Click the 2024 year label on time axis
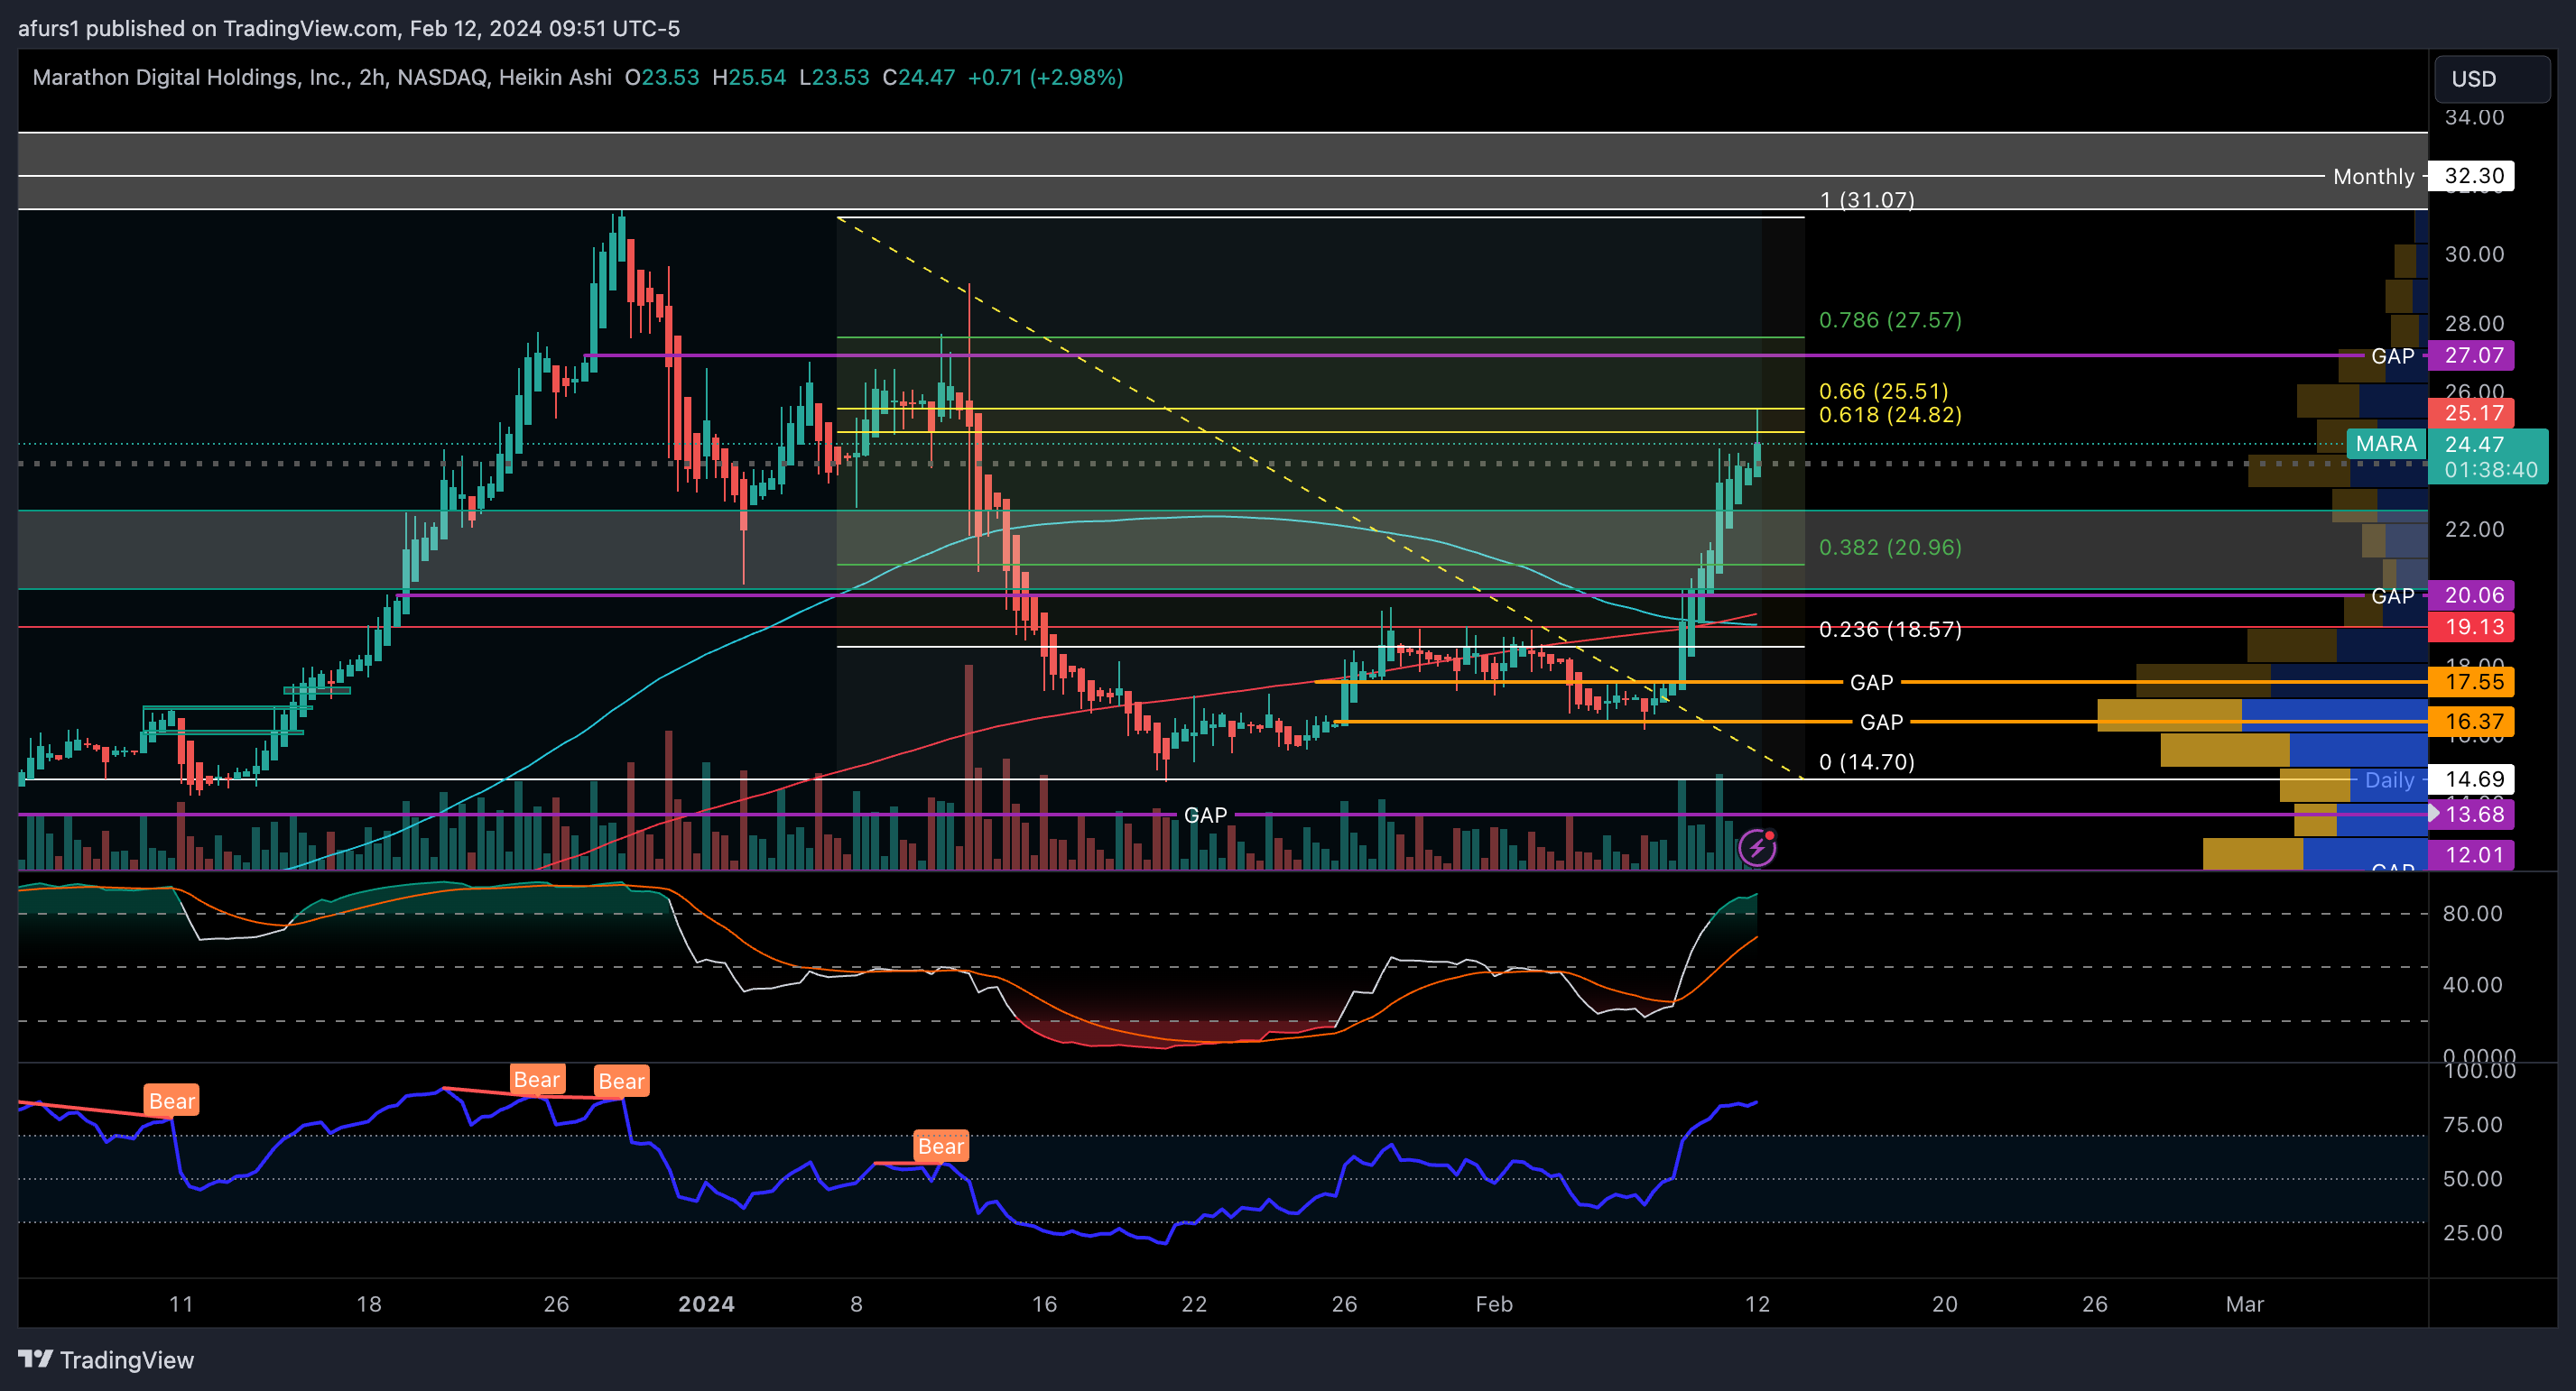This screenshot has height=1391, width=2576. coord(706,1304)
